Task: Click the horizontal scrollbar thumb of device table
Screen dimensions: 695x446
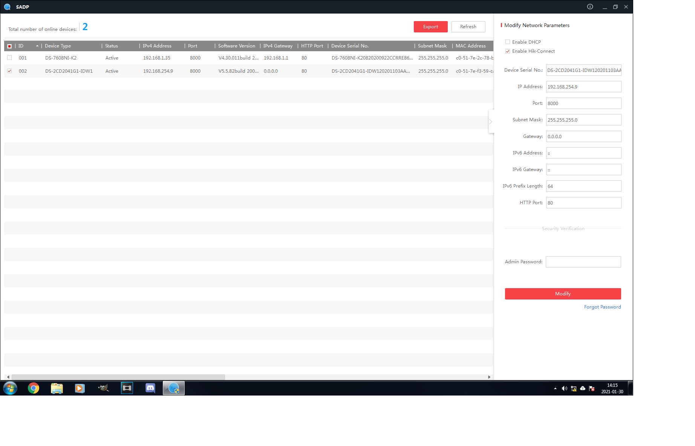Action: click(x=118, y=377)
